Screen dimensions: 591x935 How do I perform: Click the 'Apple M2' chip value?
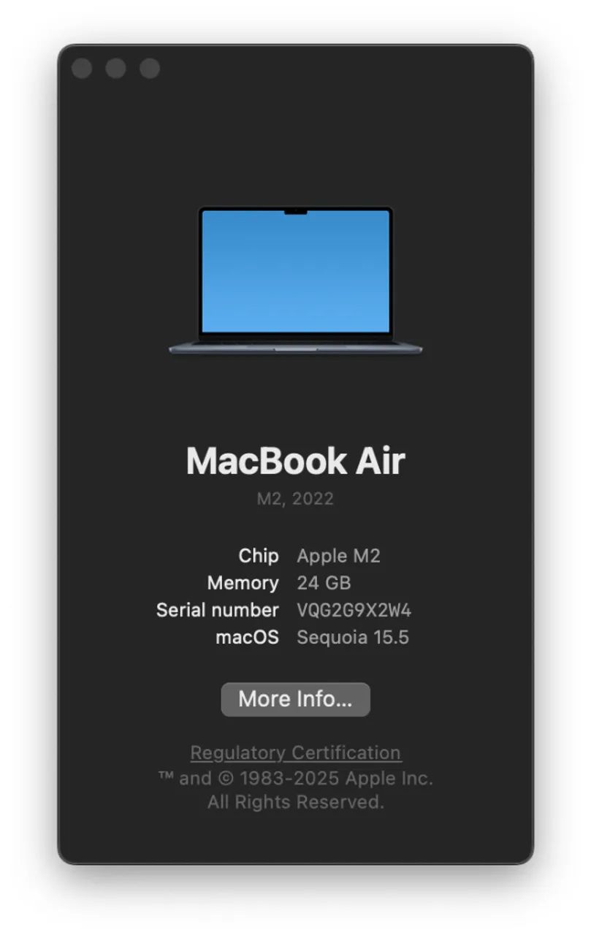click(x=338, y=556)
